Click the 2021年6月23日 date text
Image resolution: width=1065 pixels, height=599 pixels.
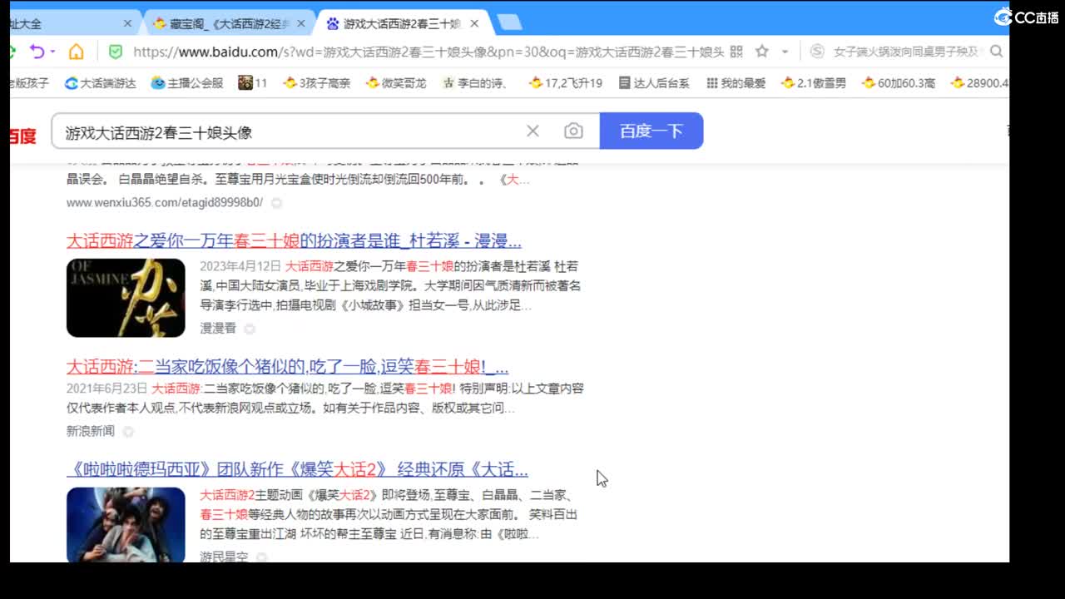coord(106,389)
